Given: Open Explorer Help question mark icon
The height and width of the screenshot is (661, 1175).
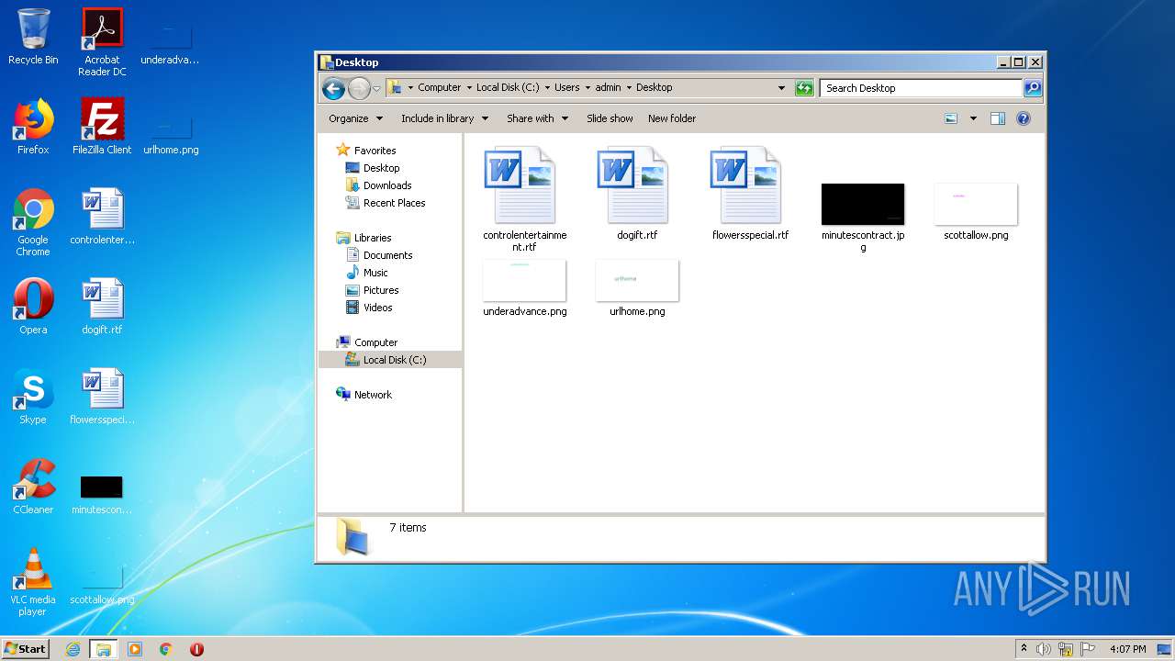Looking at the screenshot, I should [1024, 118].
